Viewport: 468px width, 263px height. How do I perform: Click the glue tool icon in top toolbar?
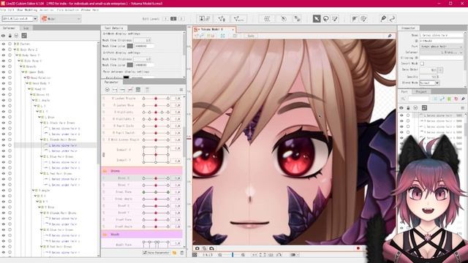298,19
